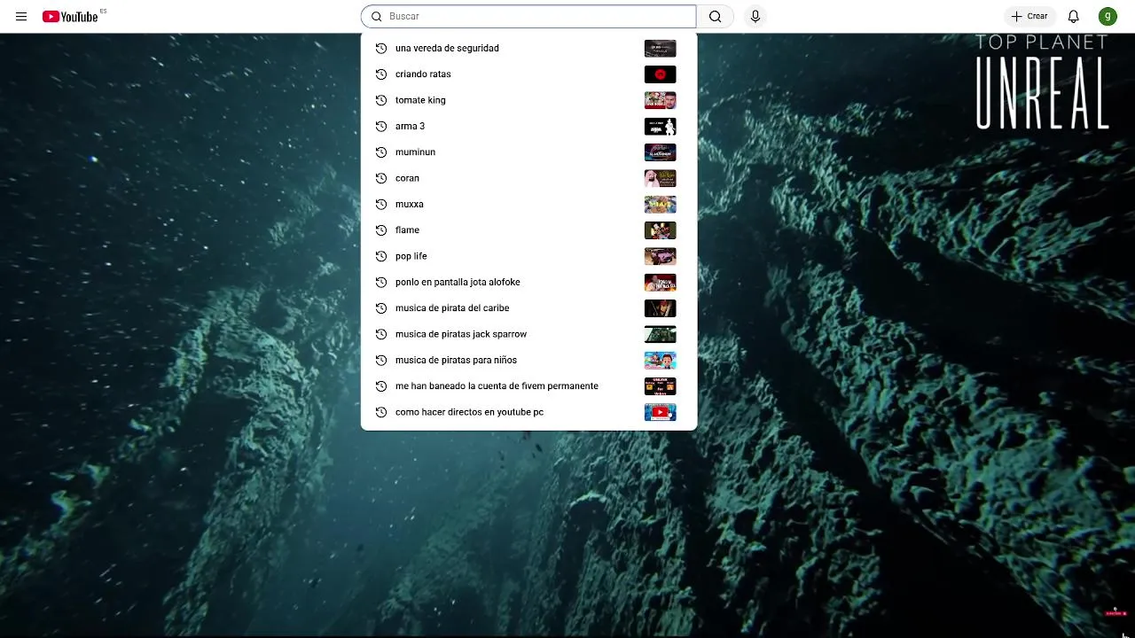
Task: Select suggestion "flame"
Action: point(528,230)
